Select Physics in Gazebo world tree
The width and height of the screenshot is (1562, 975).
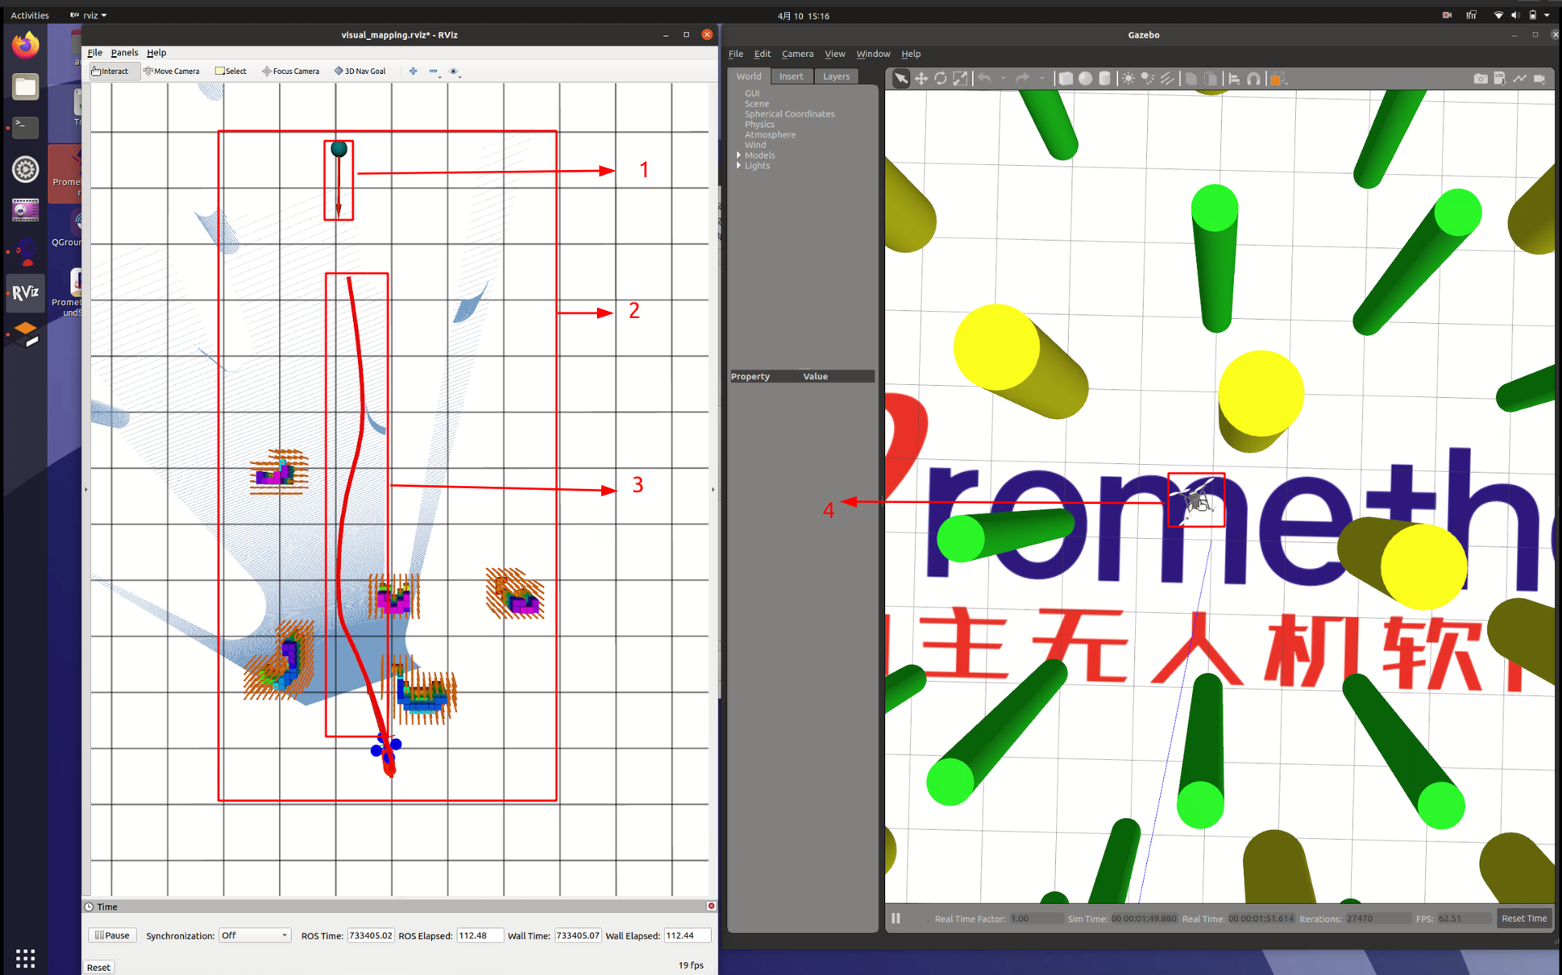click(x=759, y=125)
